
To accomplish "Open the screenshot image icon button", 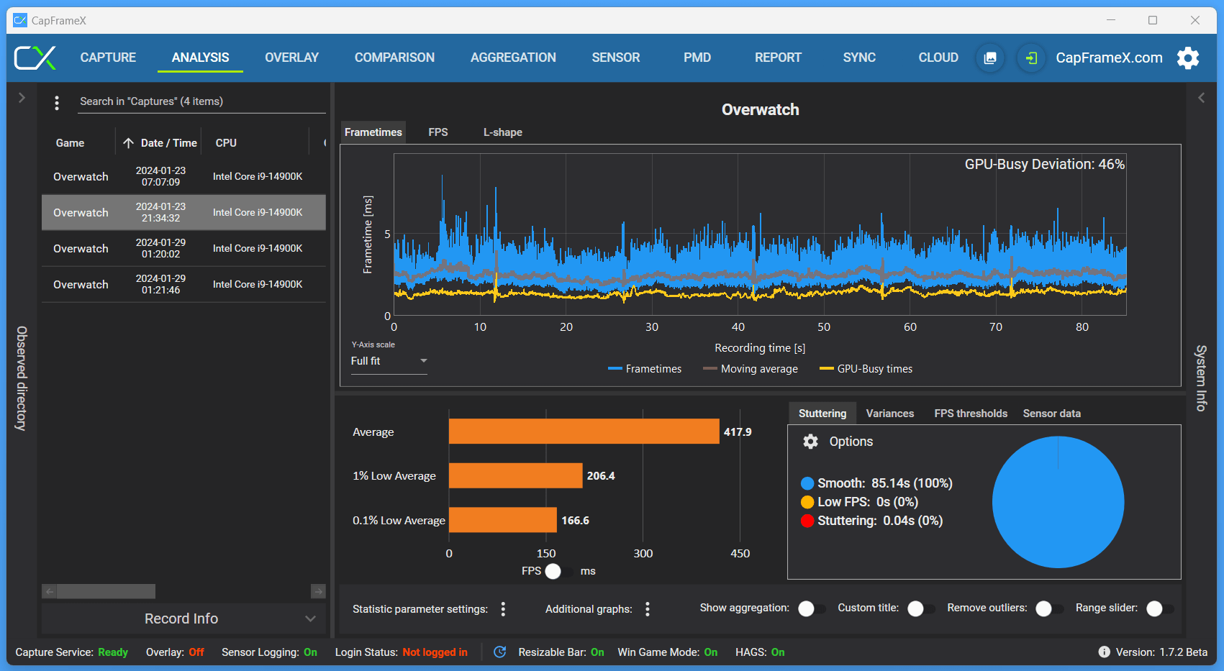I will [x=990, y=58].
